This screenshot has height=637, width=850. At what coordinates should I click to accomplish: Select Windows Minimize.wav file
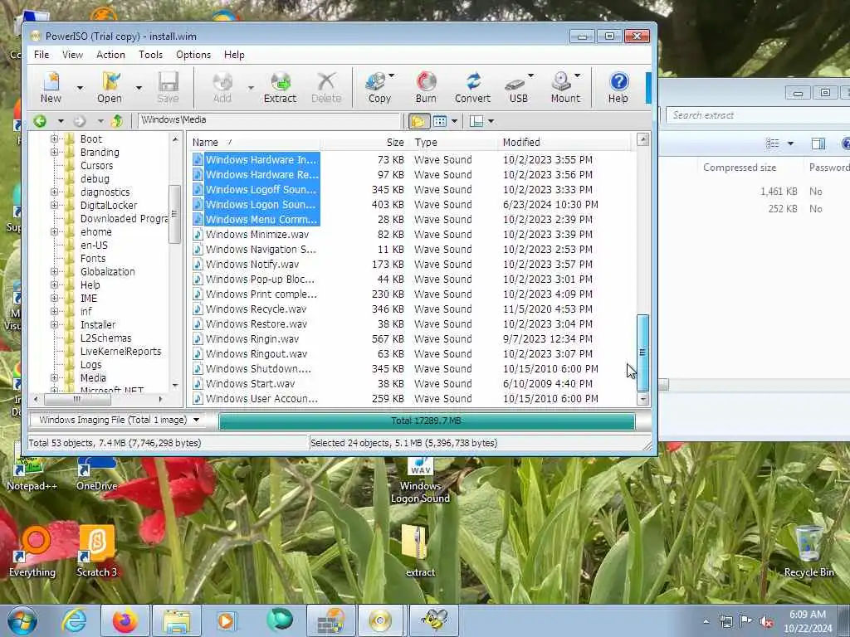257,235
